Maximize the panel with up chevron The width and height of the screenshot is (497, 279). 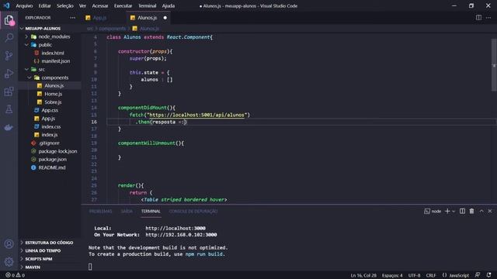click(481, 211)
